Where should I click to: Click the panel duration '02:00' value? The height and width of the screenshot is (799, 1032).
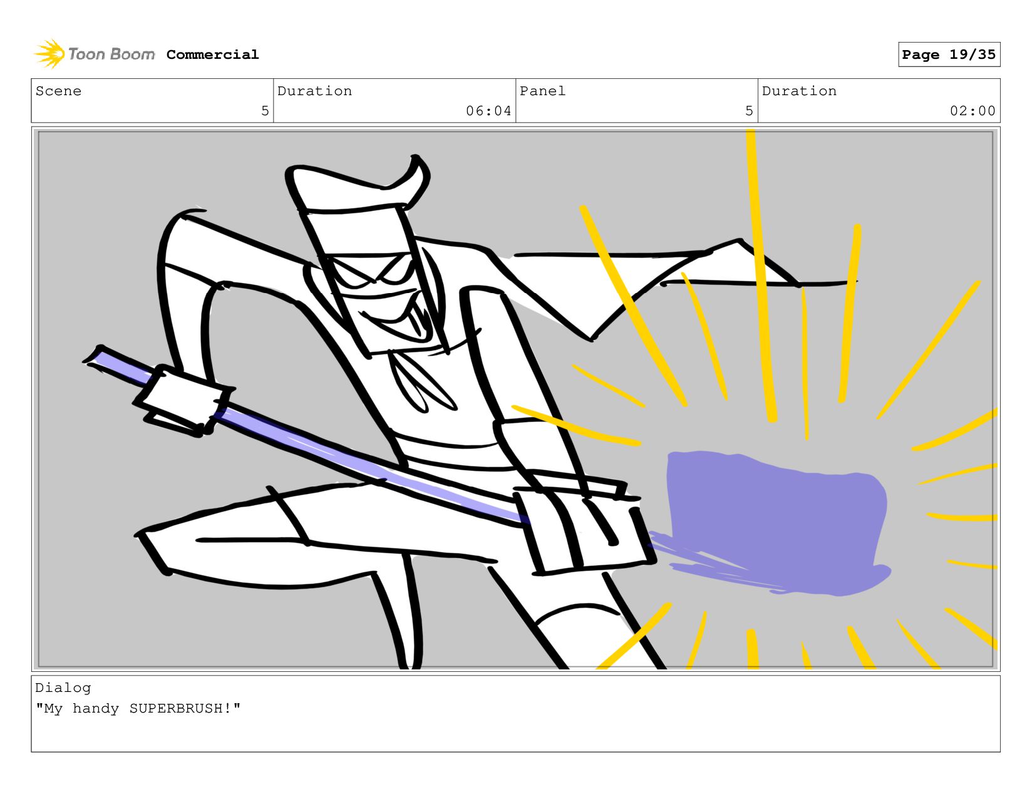coord(973,111)
